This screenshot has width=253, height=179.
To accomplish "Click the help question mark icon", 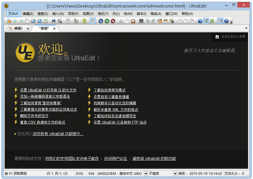I will (x=226, y=21).
